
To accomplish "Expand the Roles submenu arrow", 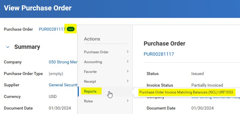I will pyautogui.click(x=128, y=101).
